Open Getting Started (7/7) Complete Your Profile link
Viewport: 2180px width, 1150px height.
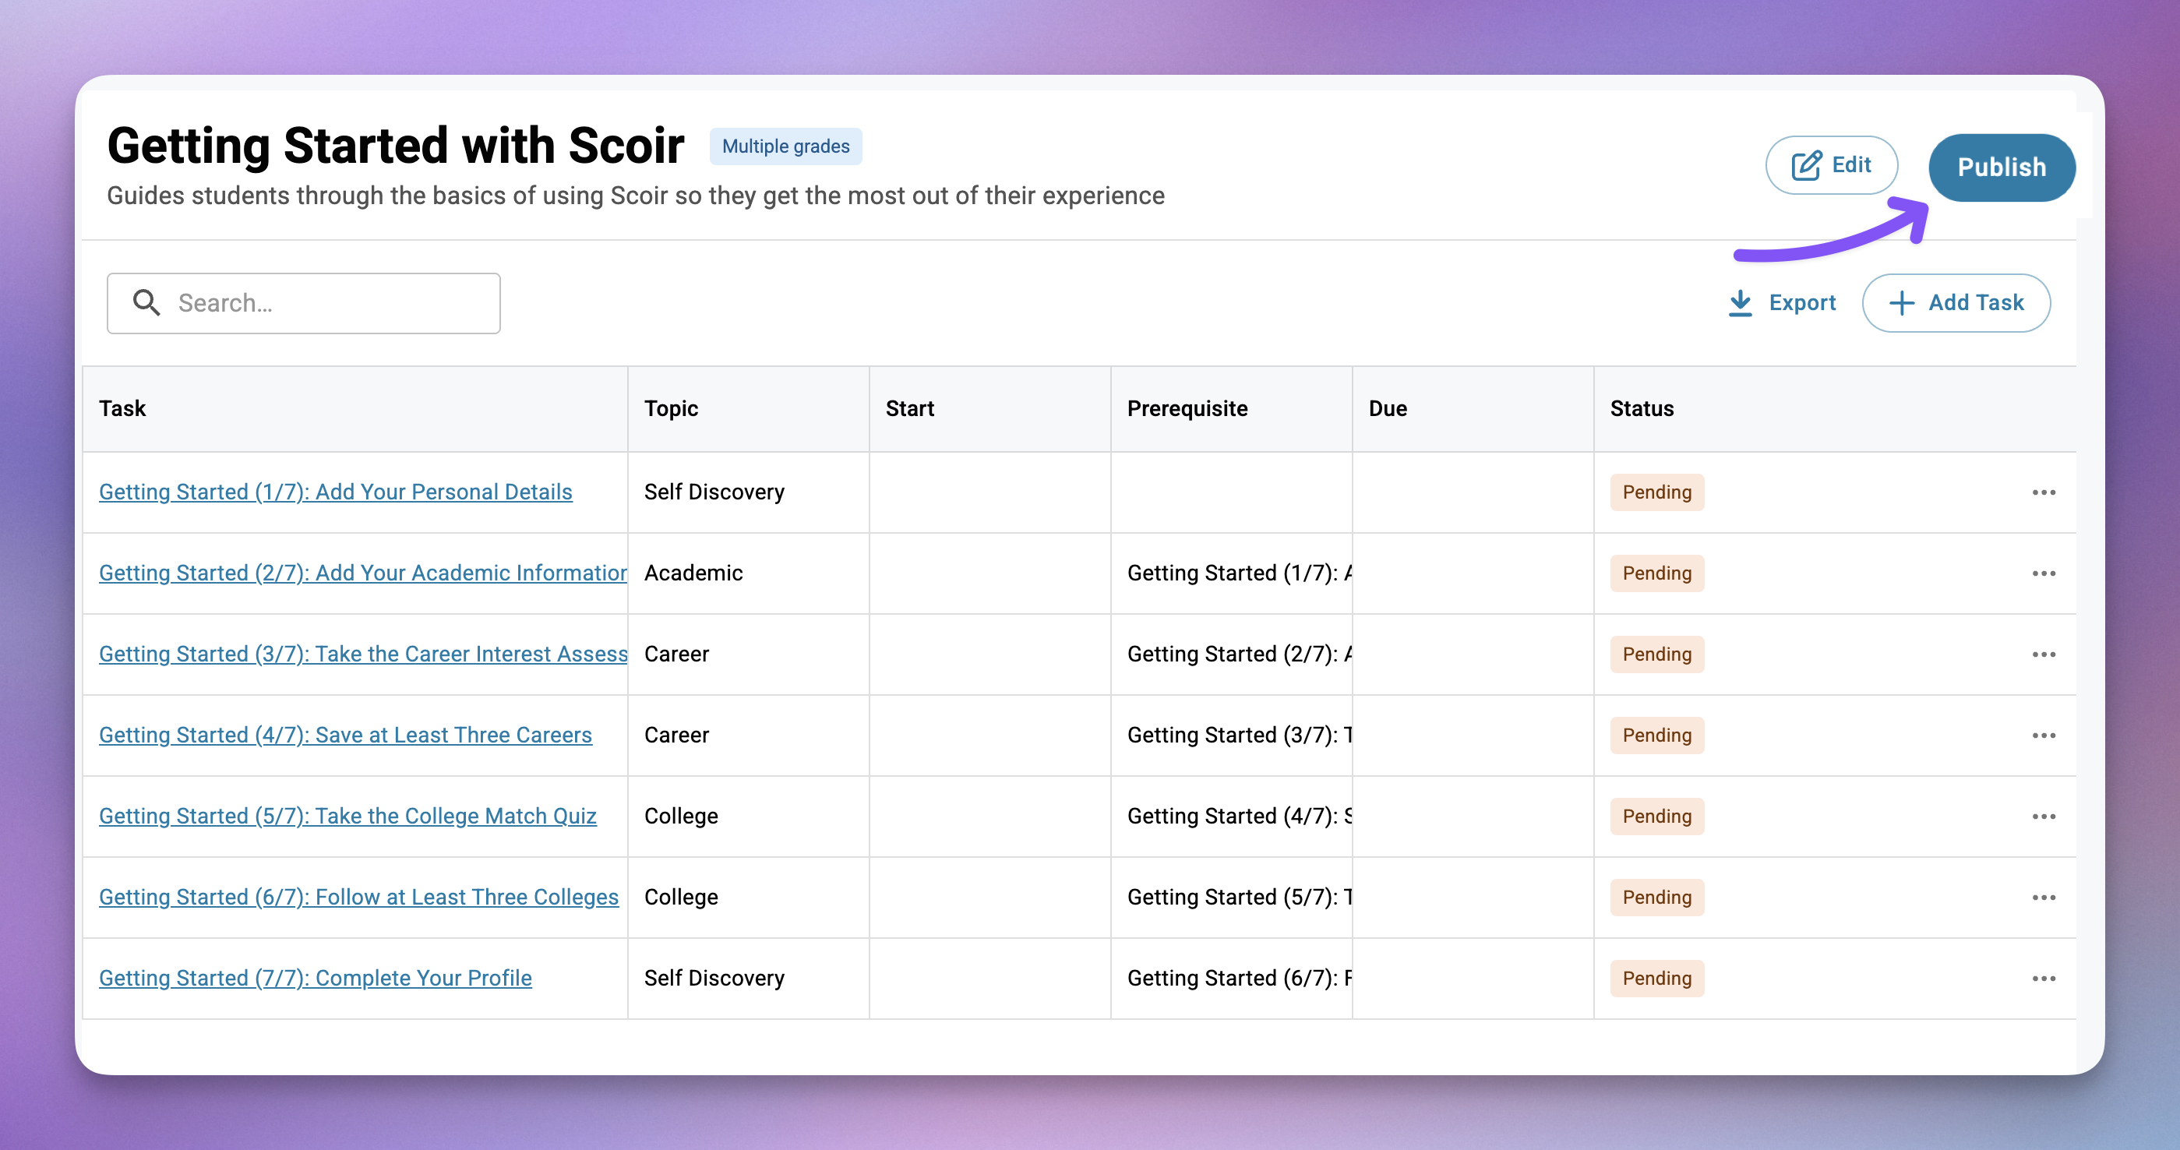315,979
